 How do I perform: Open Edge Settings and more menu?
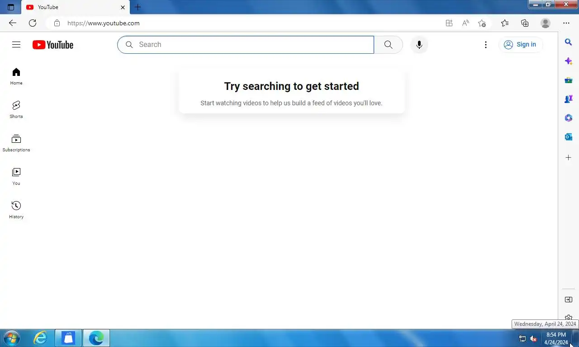pos(566,23)
